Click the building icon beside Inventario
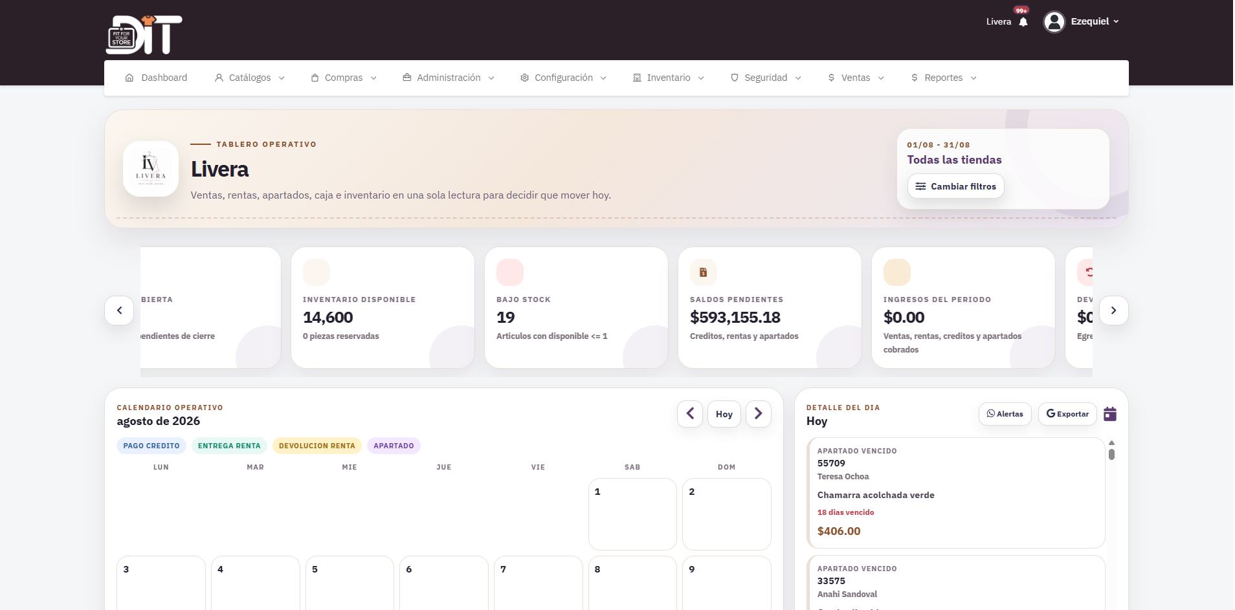 (637, 78)
